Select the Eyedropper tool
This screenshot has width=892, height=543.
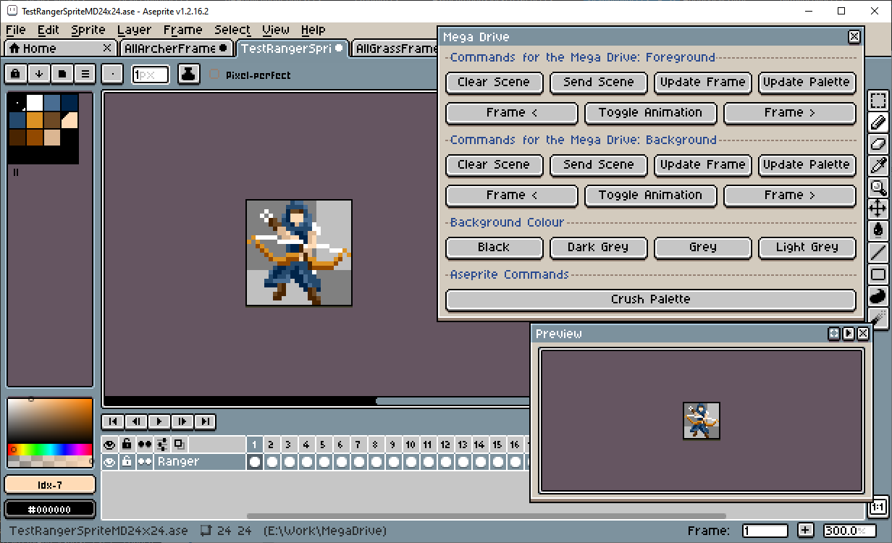click(x=878, y=166)
